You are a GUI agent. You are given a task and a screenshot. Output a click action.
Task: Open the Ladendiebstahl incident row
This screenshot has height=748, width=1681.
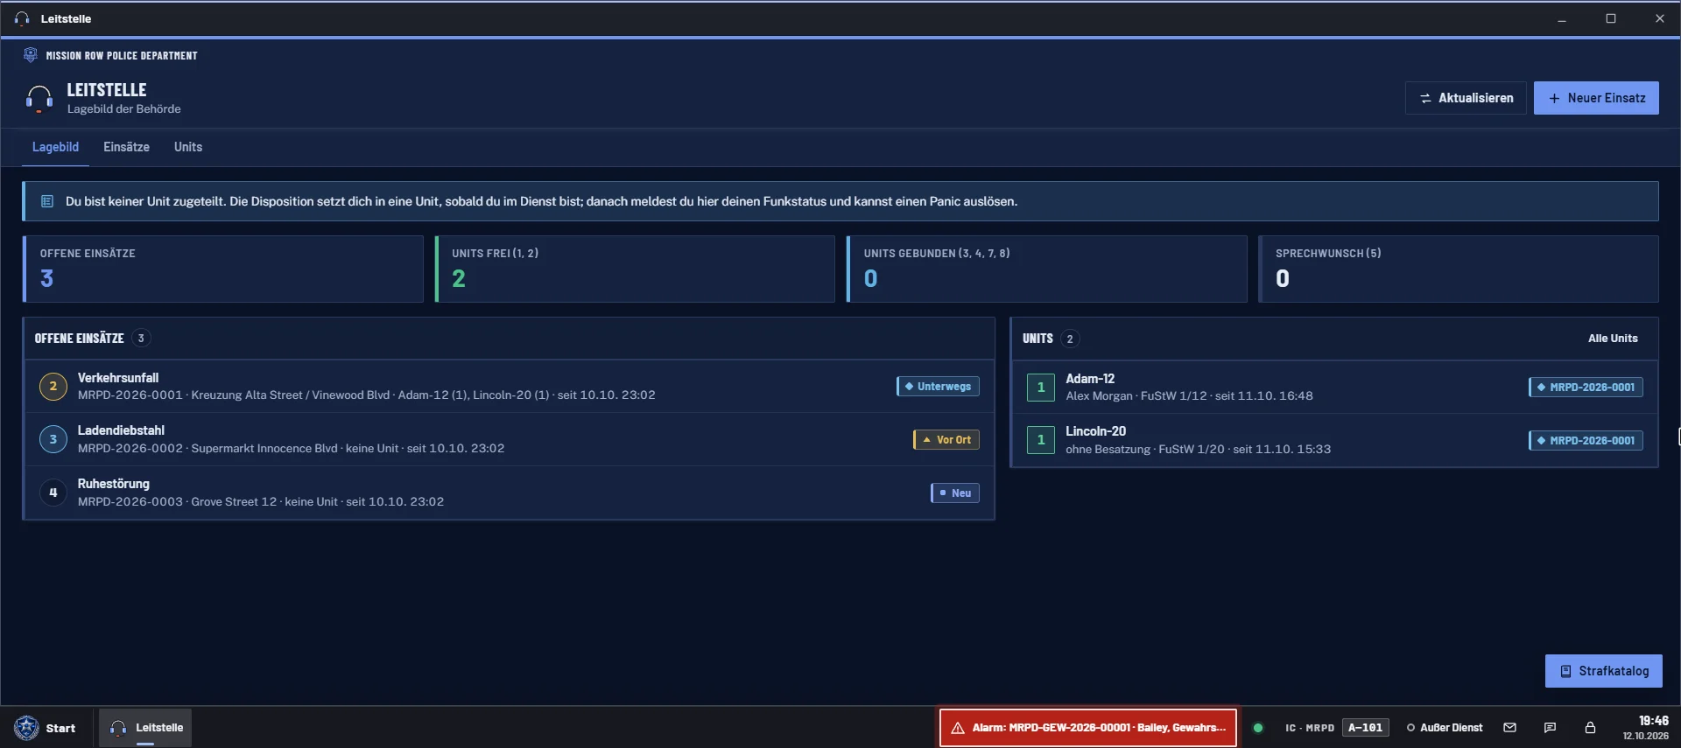click(x=509, y=439)
